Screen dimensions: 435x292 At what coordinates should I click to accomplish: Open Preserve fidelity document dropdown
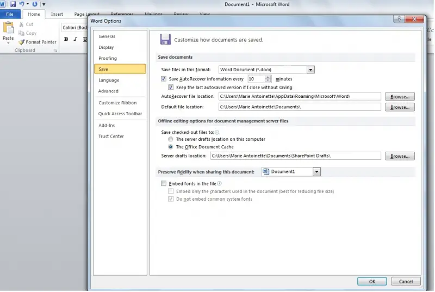(317, 172)
